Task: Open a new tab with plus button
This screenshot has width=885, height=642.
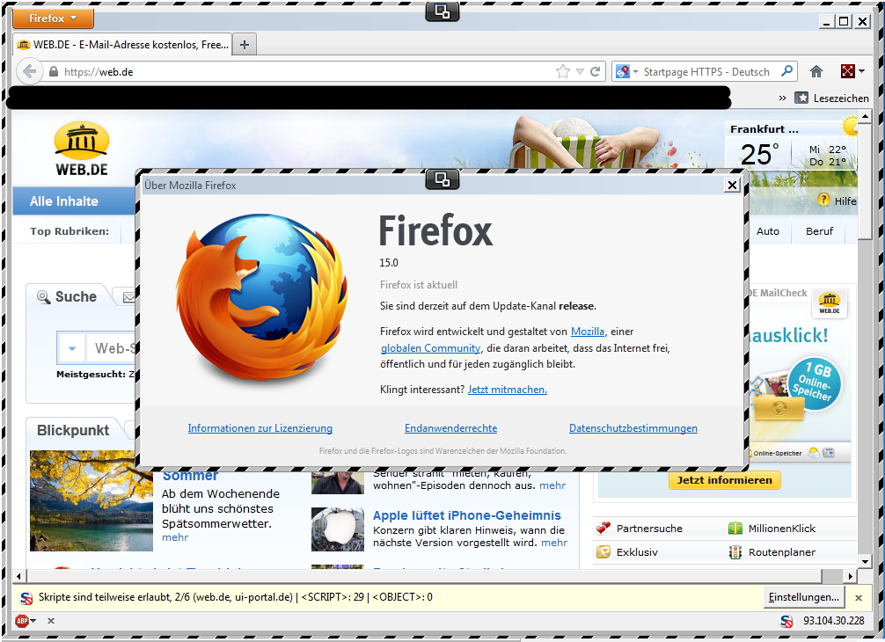Action: (245, 45)
